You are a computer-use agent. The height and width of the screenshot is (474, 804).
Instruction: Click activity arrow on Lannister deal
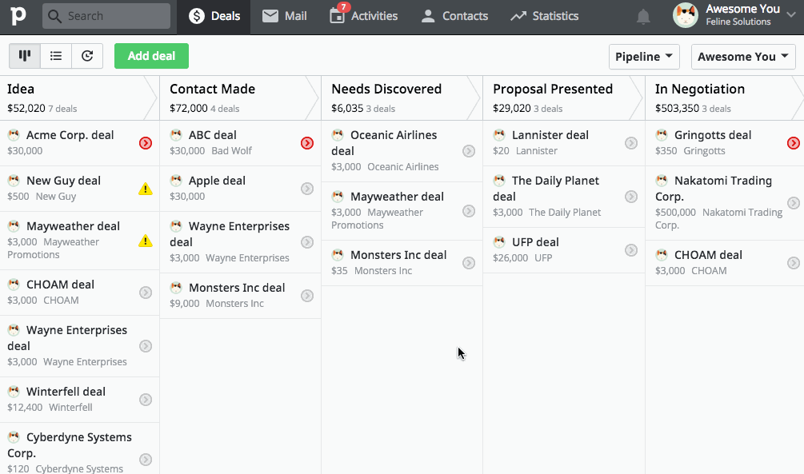tap(631, 143)
